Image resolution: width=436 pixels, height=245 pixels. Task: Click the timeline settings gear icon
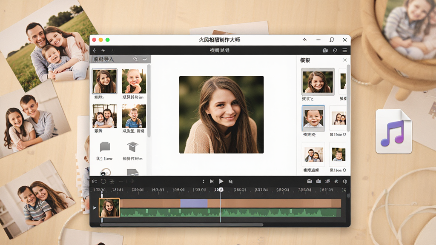[x=345, y=181]
